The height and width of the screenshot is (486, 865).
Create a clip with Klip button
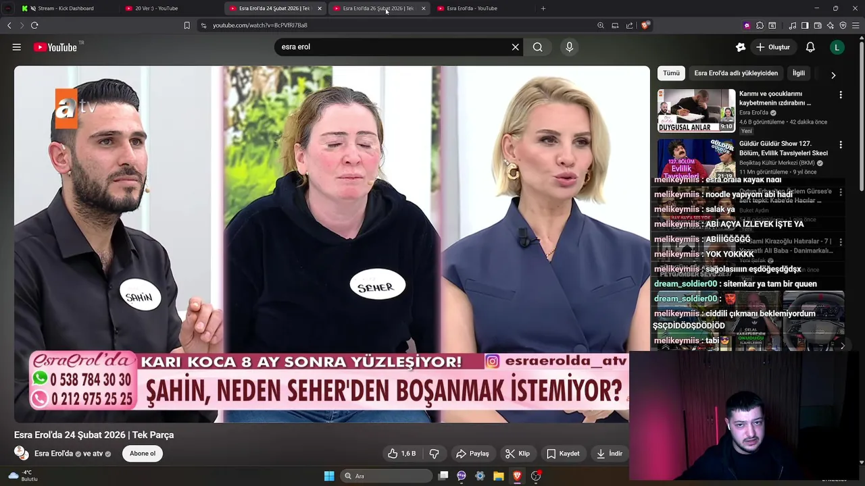(518, 454)
